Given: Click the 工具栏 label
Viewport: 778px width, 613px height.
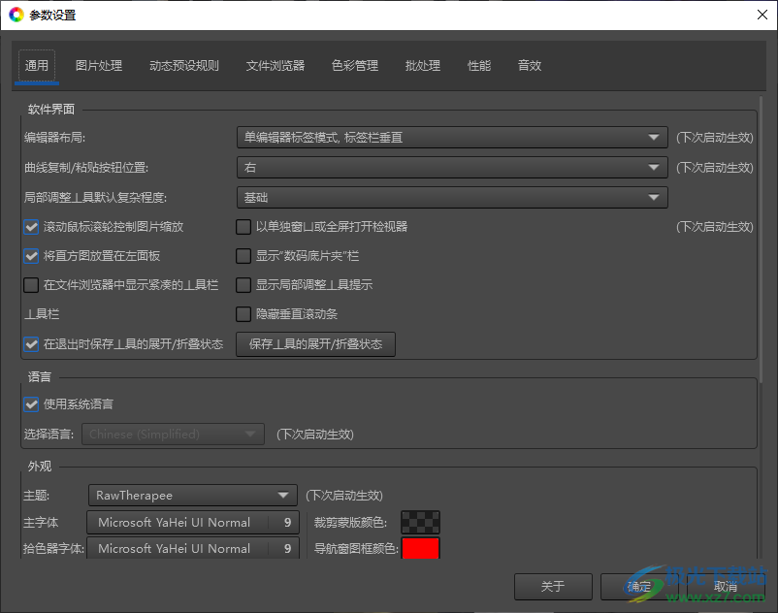Looking at the screenshot, I should (x=42, y=314).
